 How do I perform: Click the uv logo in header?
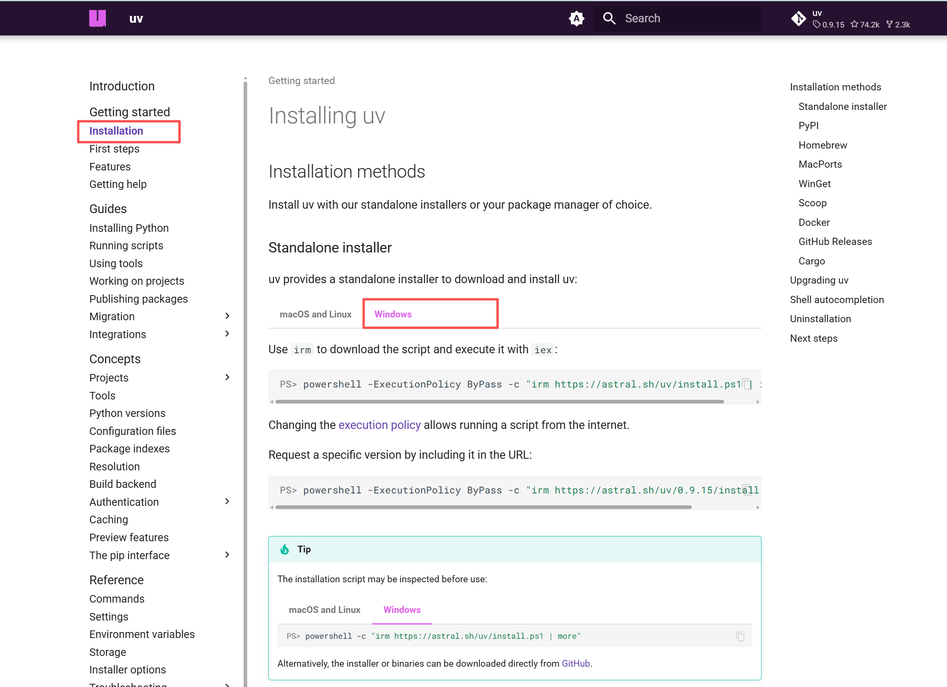(x=97, y=18)
